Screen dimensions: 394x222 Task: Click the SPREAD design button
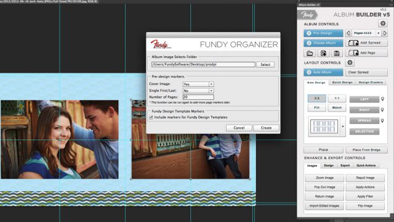coord(364,121)
